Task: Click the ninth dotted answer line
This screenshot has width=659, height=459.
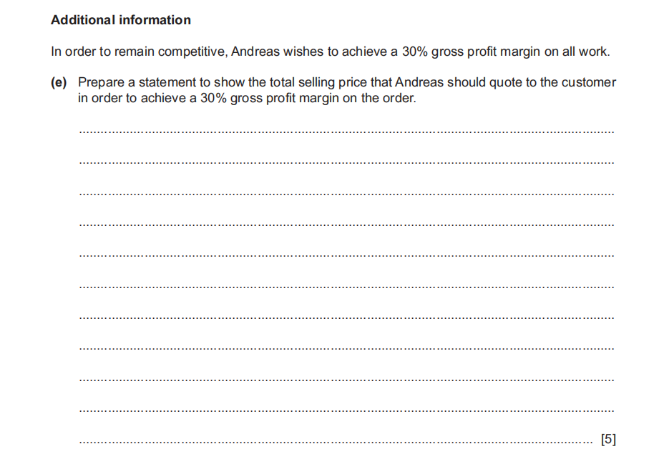Action: point(346,380)
